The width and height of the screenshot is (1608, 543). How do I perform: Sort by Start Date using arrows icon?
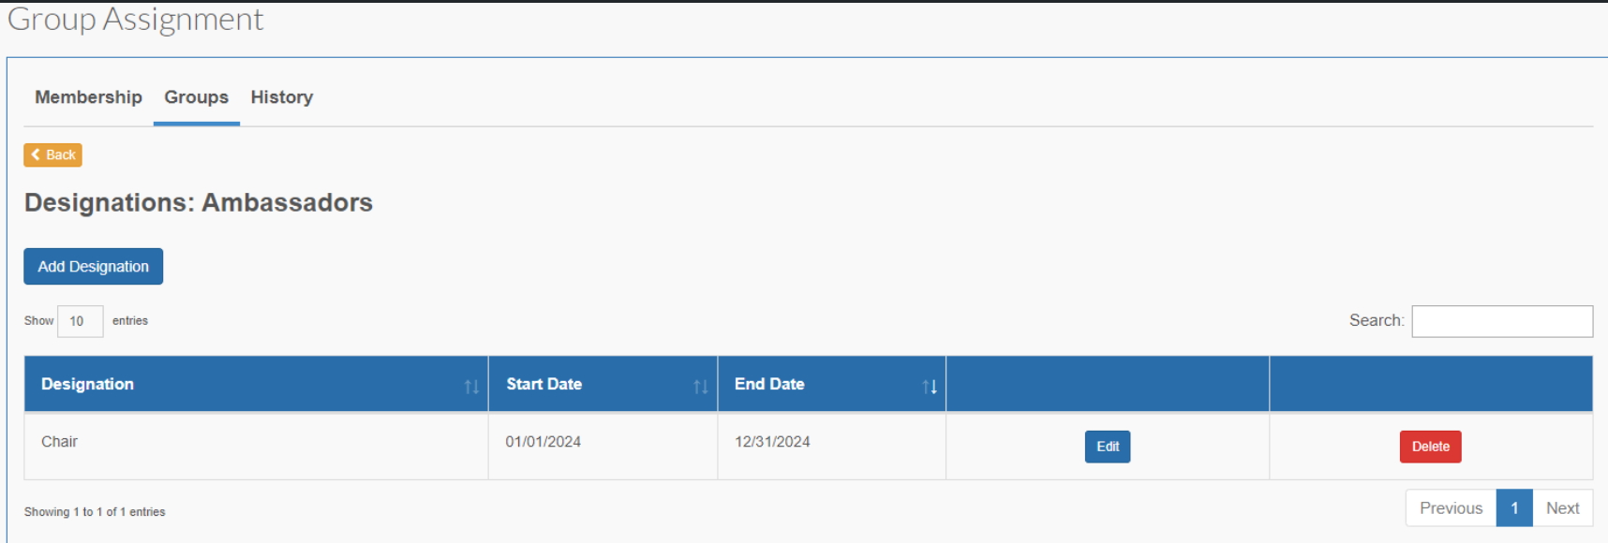(x=700, y=387)
